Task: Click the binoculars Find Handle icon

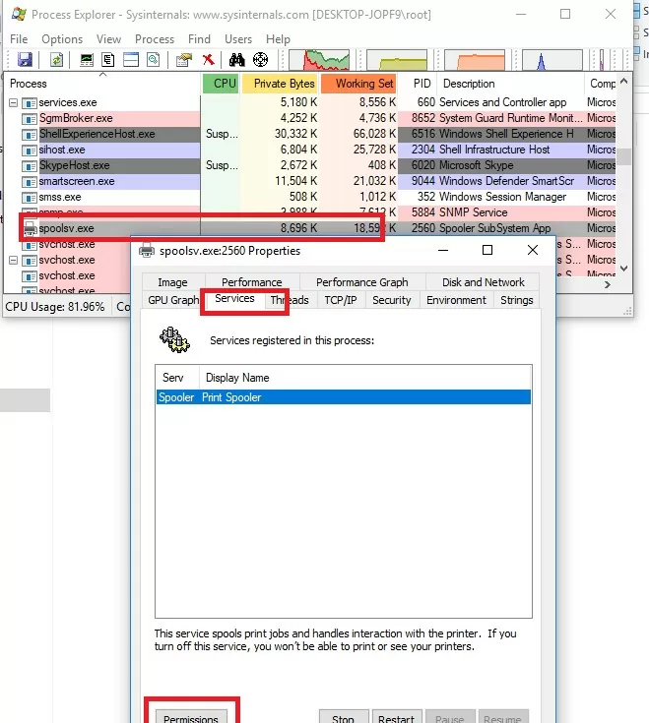Action: (236, 60)
